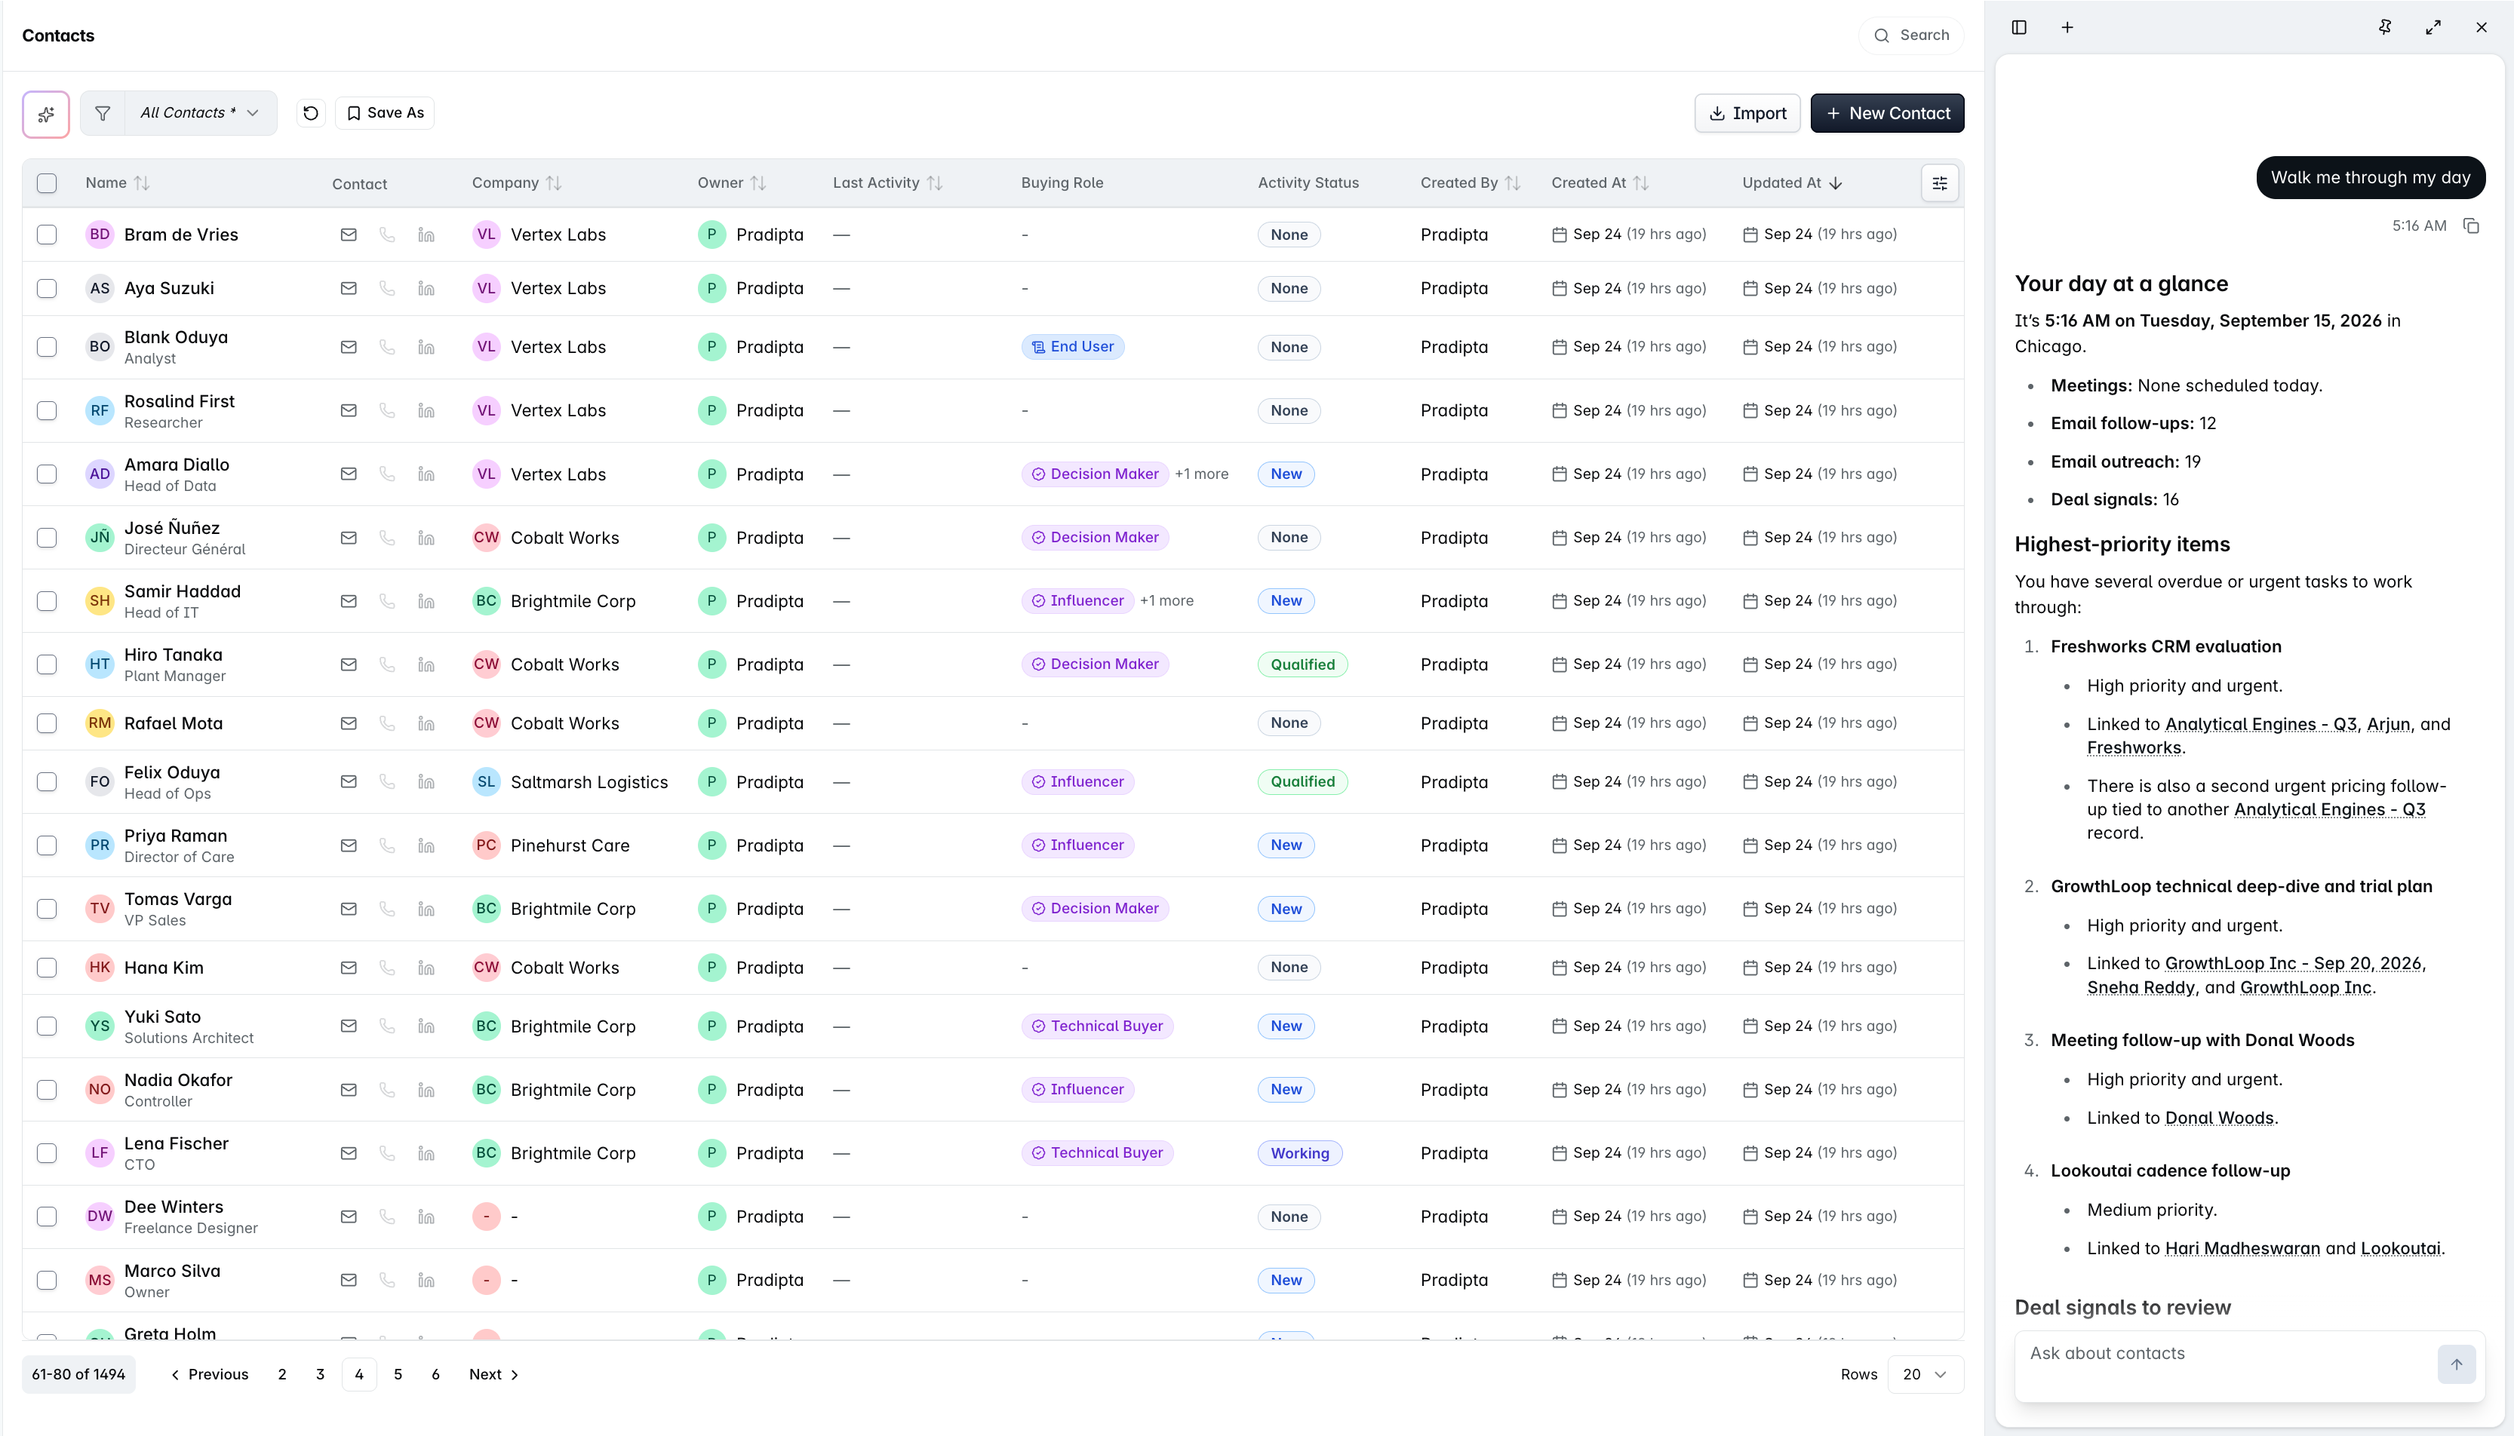Open the Sneha Reddy link in chat
The height and width of the screenshot is (1436, 2514).
2141,988
